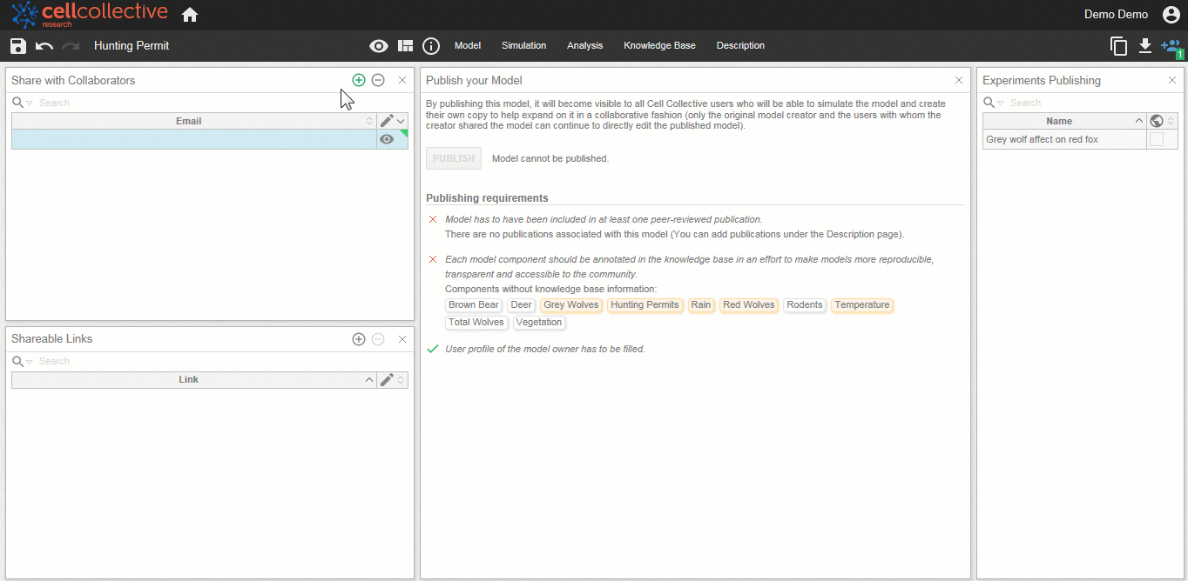Go to the Cell Collective home page
Viewport: 1188px width, 581px height.
pyautogui.click(x=190, y=15)
